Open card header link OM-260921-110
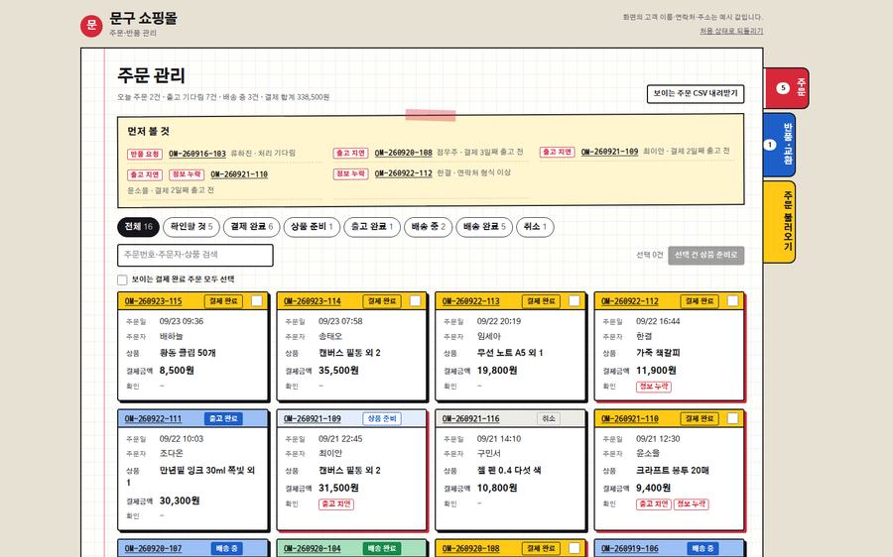Screen dimensions: 893x557 pyautogui.click(x=630, y=419)
